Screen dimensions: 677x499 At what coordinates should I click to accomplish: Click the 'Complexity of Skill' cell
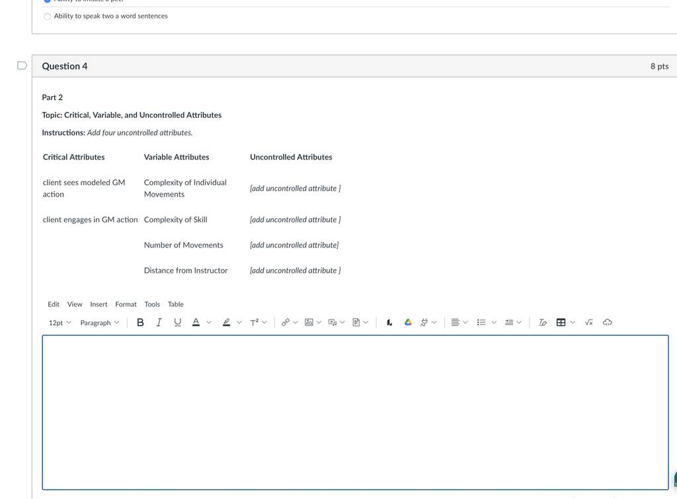175,220
